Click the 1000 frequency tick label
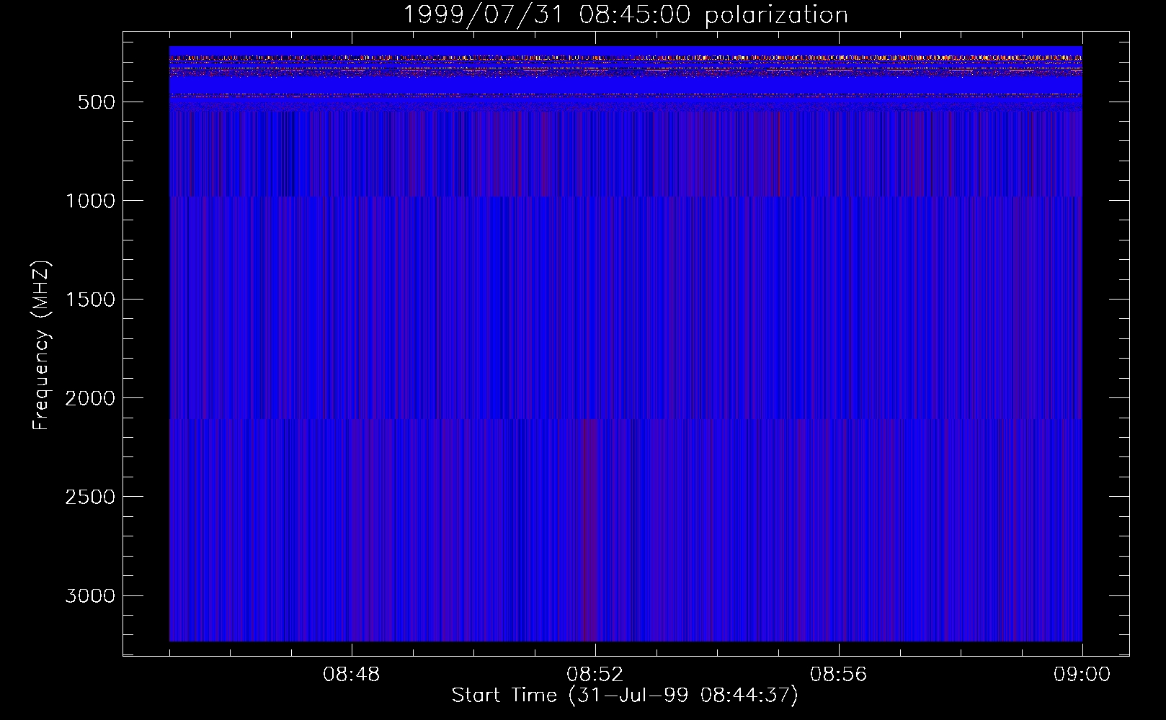This screenshot has height=720, width=1166. [x=90, y=201]
